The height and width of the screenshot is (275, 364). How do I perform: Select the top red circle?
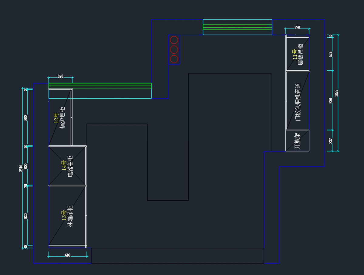(x=174, y=40)
